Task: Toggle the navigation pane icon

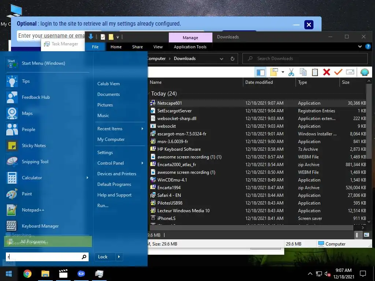Action: pos(260,72)
